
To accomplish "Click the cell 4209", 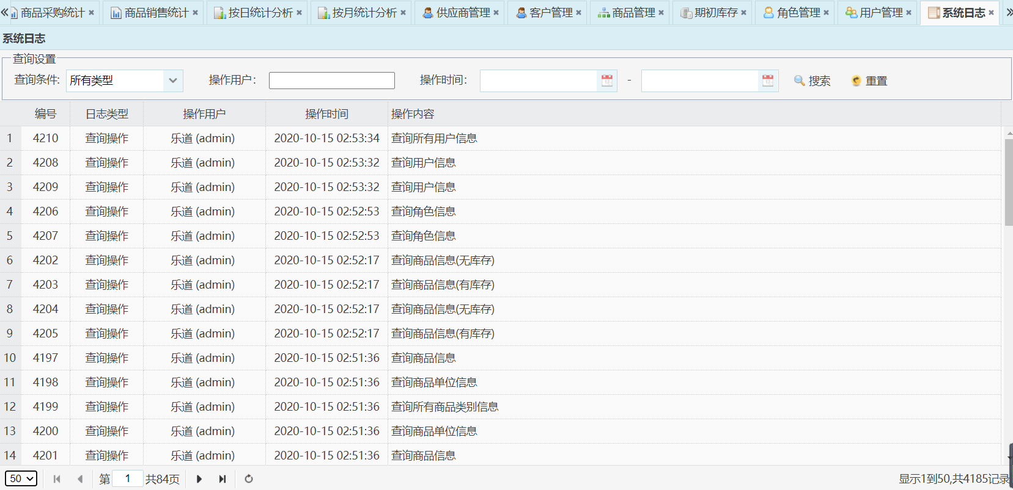I will click(x=46, y=187).
